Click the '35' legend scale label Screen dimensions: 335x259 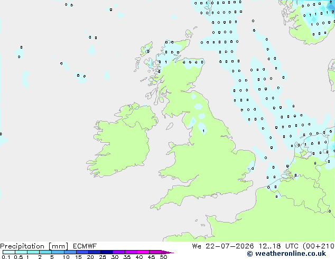click(x=127, y=257)
